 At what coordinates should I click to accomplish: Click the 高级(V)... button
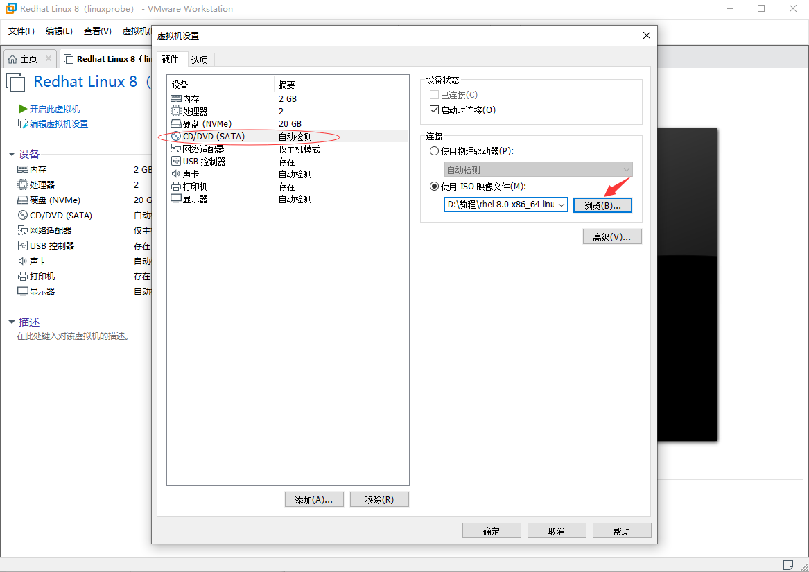tap(612, 237)
